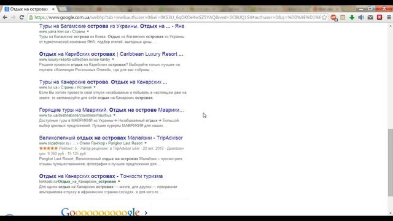The image size is (393, 221).
Task: Click the beige notes extension icon
Action: [x=343, y=17]
